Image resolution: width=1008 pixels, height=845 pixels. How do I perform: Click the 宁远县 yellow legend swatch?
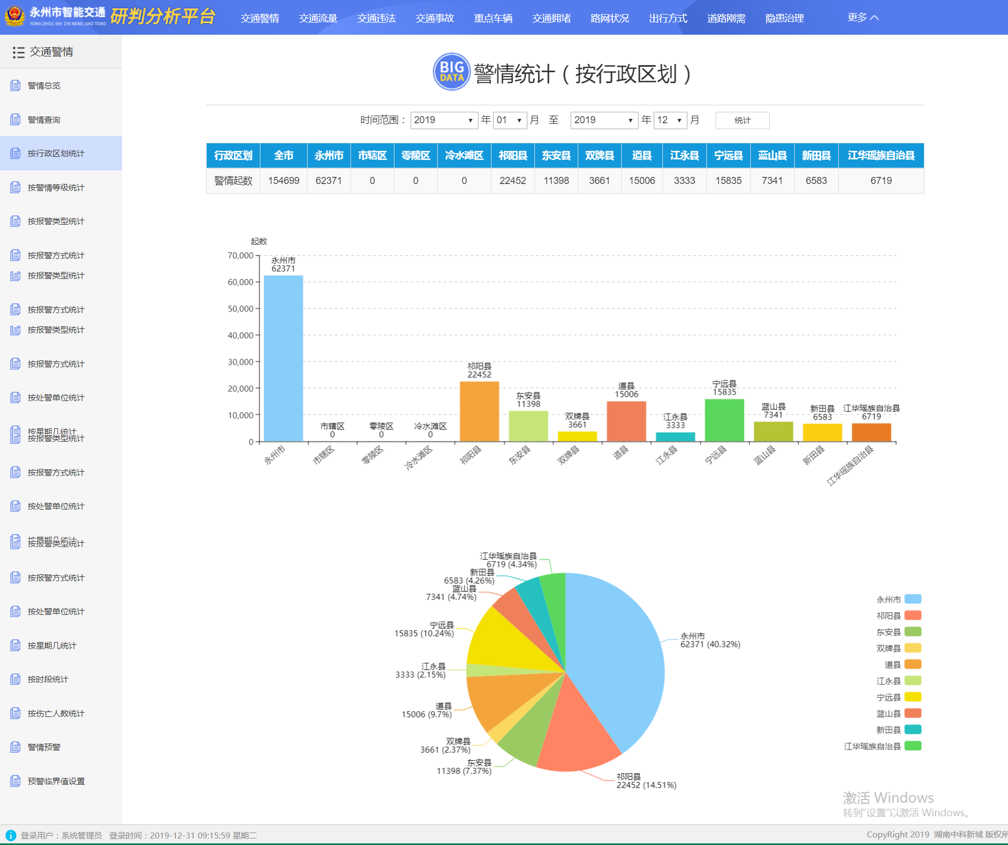tap(913, 697)
